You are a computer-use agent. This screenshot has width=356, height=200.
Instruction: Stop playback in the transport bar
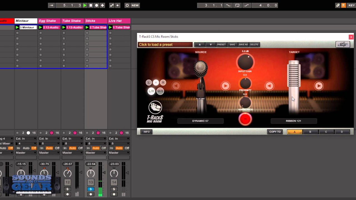pos(91,5)
